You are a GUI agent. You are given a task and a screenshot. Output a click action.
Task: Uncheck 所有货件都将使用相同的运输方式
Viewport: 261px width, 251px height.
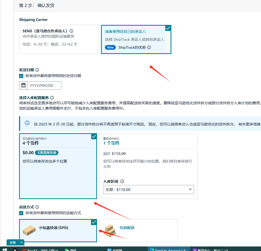pos(21,213)
